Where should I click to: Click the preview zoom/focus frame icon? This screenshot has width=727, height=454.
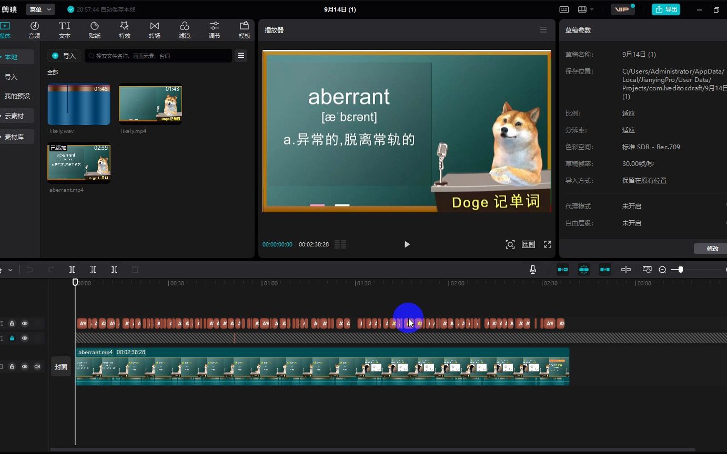tap(510, 244)
